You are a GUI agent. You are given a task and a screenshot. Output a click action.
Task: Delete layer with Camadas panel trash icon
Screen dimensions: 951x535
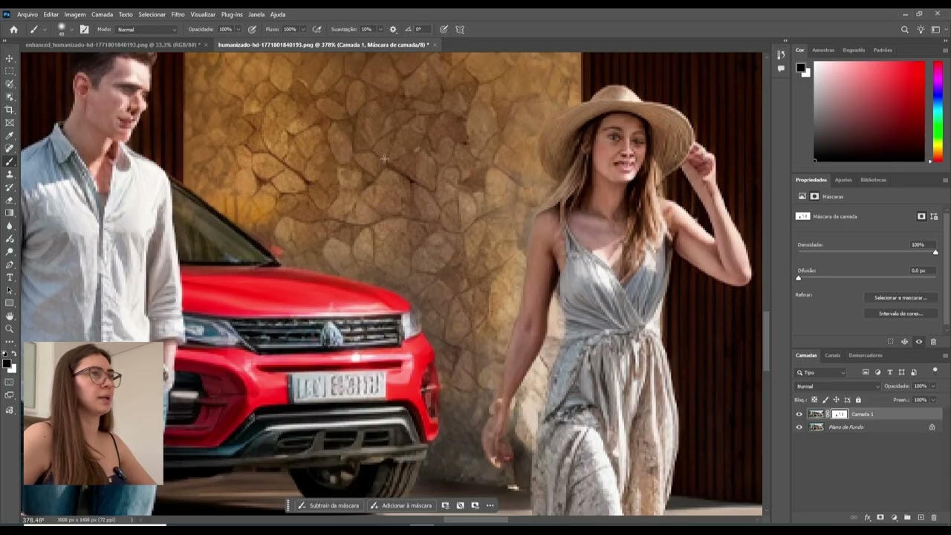(x=934, y=517)
